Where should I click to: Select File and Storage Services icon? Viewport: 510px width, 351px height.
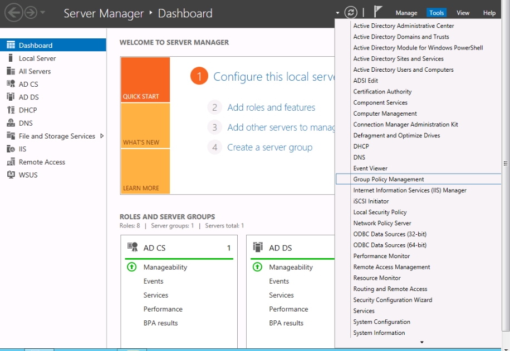click(x=11, y=136)
